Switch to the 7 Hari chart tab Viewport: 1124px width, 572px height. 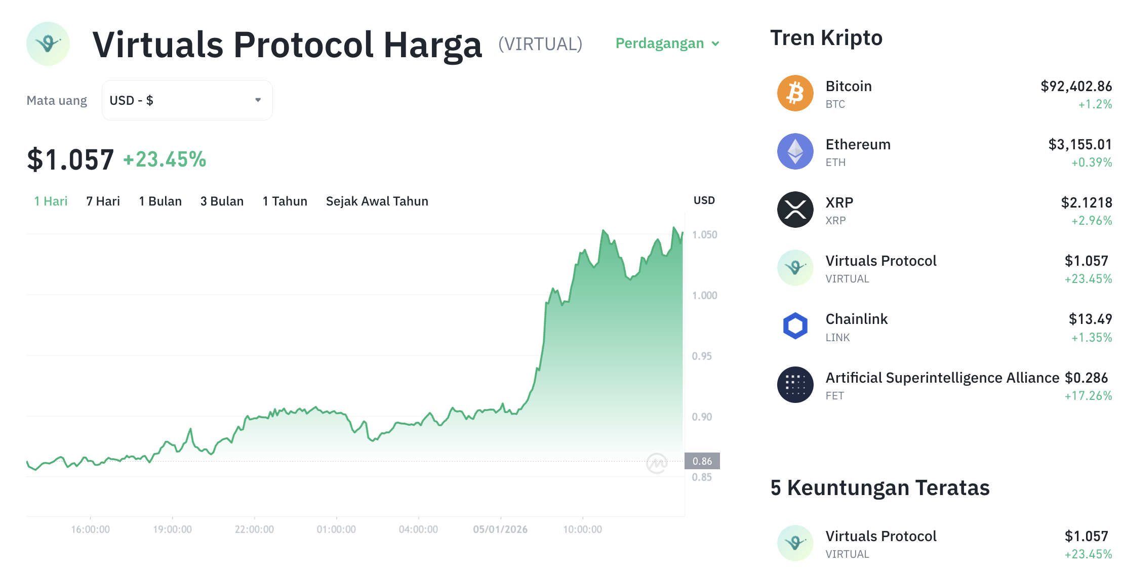103,201
